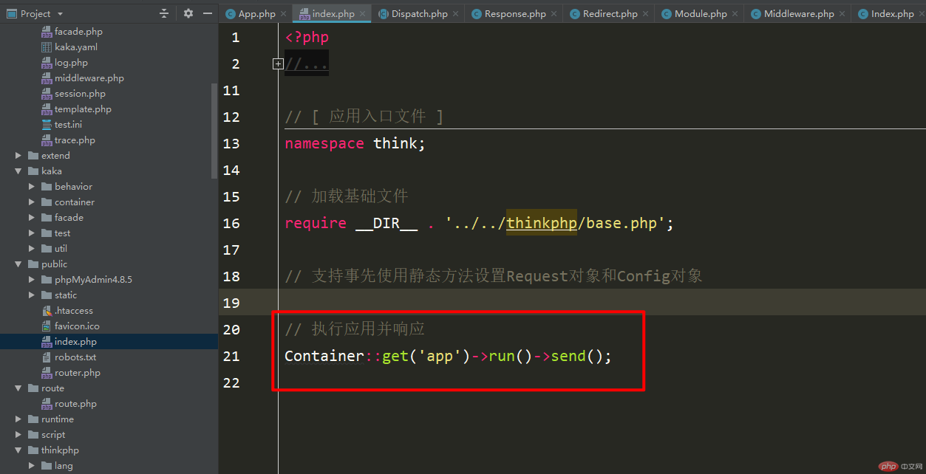
Task: Select session.php file
Action: (x=80, y=94)
